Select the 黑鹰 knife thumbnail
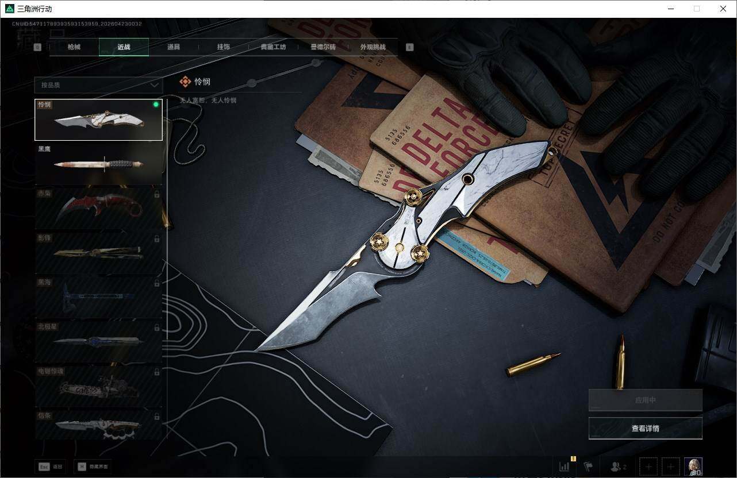This screenshot has width=737, height=478. [x=98, y=164]
